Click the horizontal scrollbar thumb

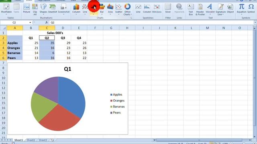coord(199,140)
